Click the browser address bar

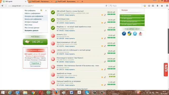(x=56, y=6)
